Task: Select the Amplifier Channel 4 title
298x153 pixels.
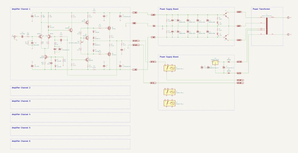Action: 21,114
